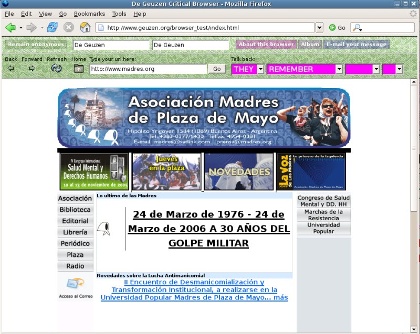420x334 pixels.
Task: Click the Firefox activity throbber icon
Action: tap(413, 14)
